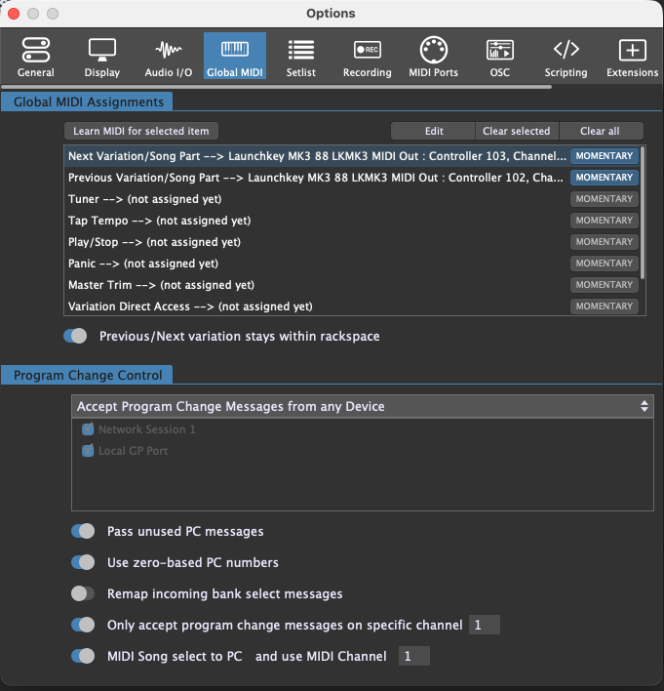This screenshot has height=691, width=664.
Task: Select the Global MIDI tab
Action: [x=235, y=58]
